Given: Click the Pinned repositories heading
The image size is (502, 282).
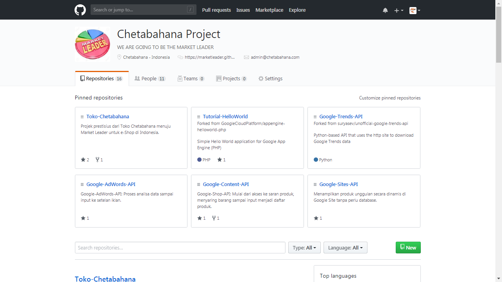Looking at the screenshot, I should pyautogui.click(x=99, y=98).
